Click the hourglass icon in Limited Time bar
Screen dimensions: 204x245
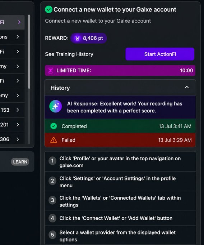50,71
